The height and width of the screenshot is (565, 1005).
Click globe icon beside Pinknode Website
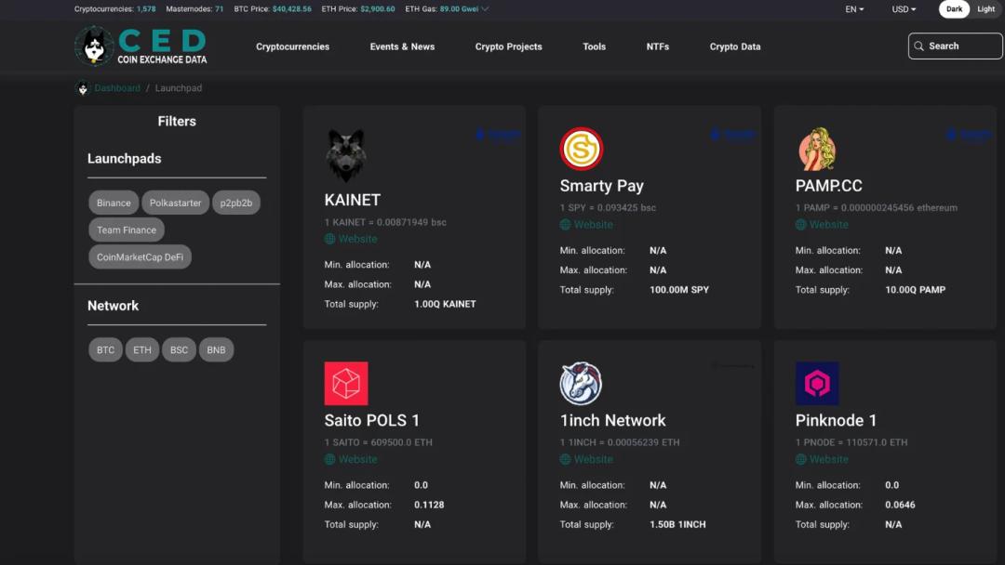800,459
